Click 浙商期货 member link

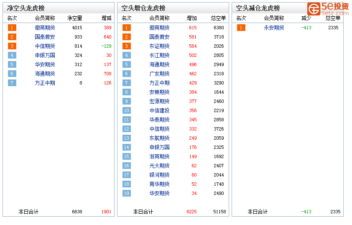click(x=159, y=156)
